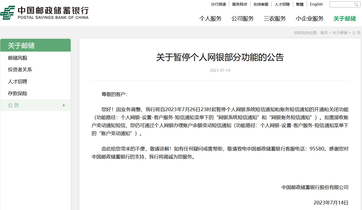
Task: Click 关于邮储 sidebar header
Action: (x=35, y=45)
